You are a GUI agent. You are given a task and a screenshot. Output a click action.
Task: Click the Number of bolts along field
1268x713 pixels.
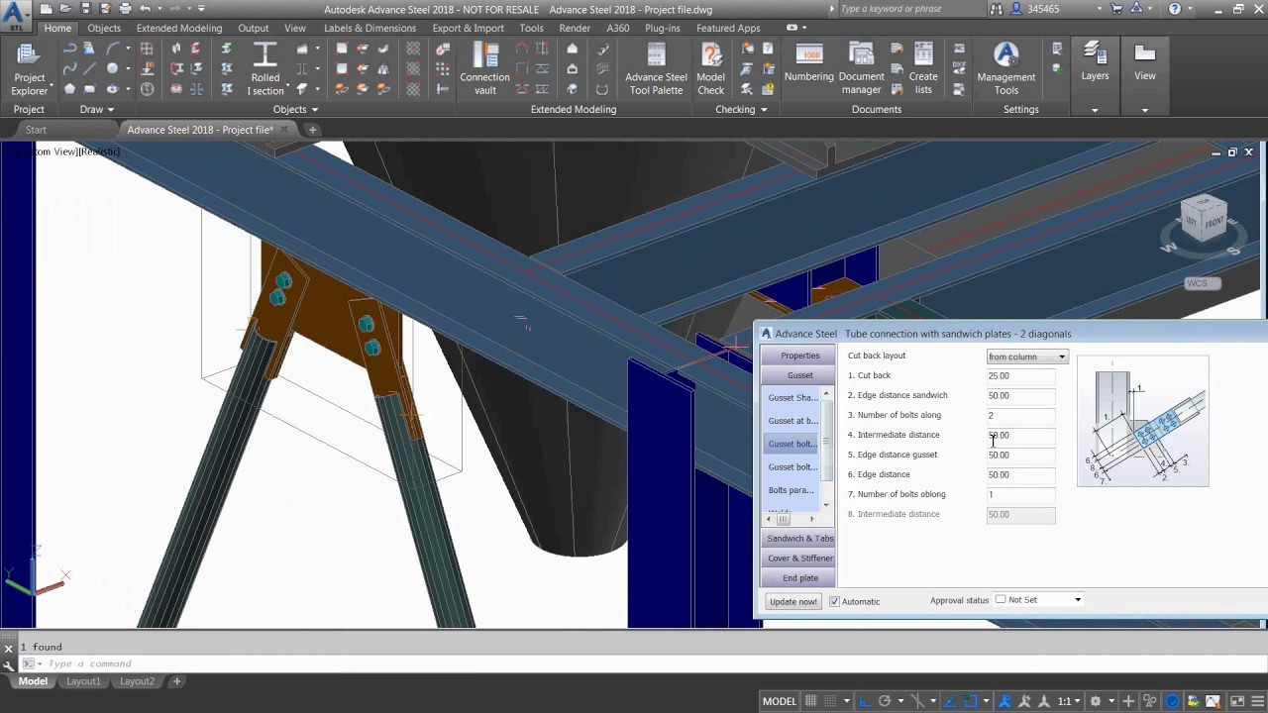pyautogui.click(x=1020, y=416)
